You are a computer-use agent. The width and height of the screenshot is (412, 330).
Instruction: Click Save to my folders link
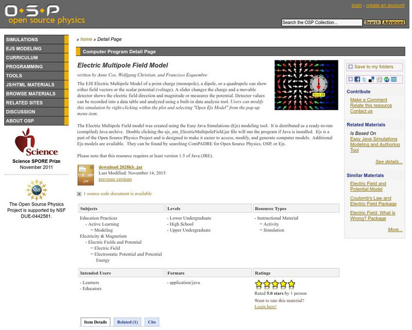(374, 67)
